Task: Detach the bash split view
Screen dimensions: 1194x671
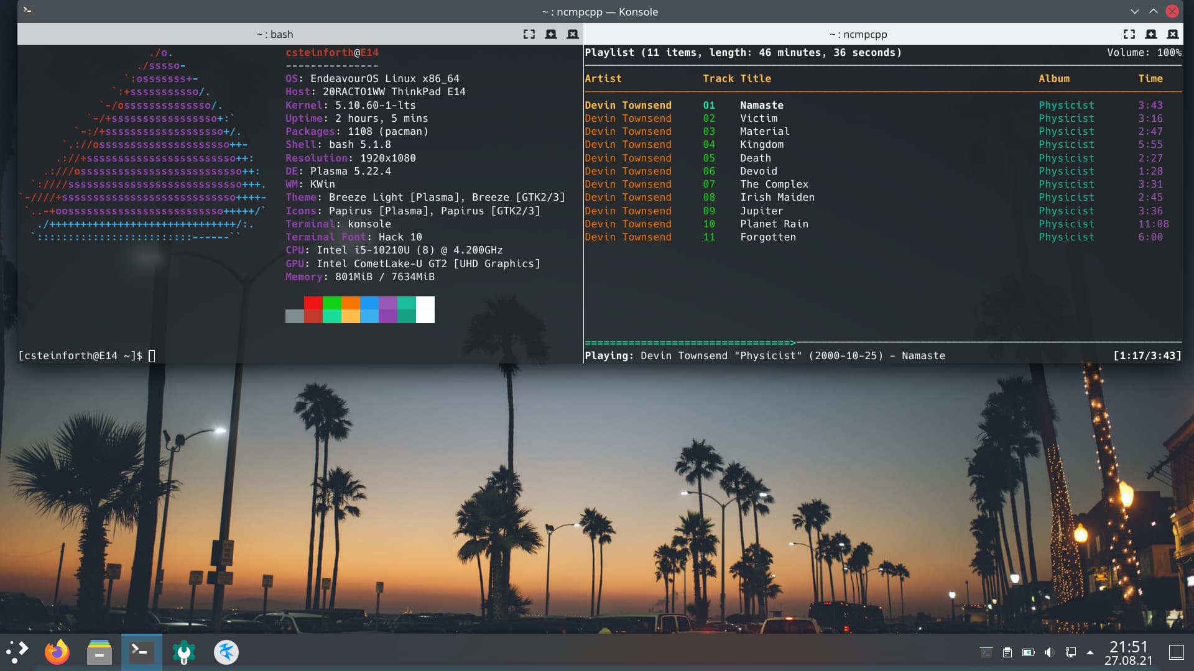Action: tap(550, 34)
